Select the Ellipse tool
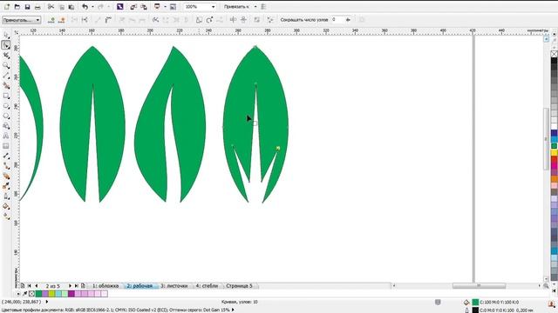558x313 pixels. 6,106
